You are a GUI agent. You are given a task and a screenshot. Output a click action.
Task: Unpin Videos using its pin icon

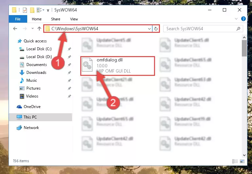[69, 96]
